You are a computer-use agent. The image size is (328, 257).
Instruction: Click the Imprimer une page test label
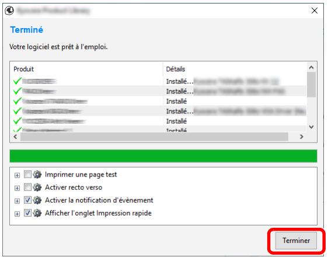pyautogui.click(x=81, y=174)
